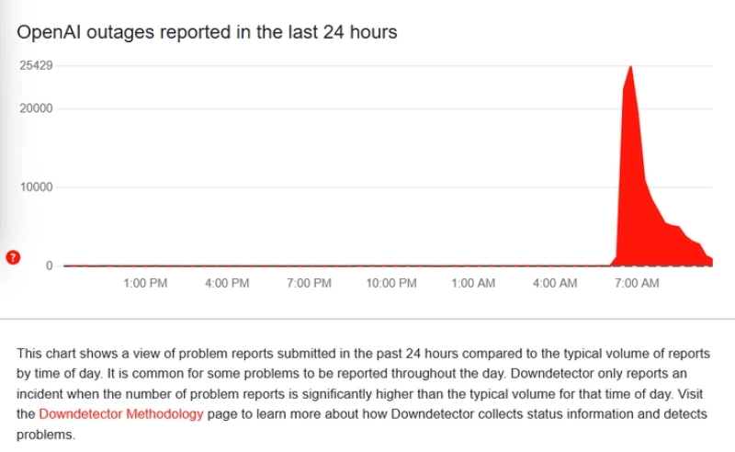Screen dimensions: 735x452
Task: Click the peak of the red outage spike
Action: pos(631,67)
